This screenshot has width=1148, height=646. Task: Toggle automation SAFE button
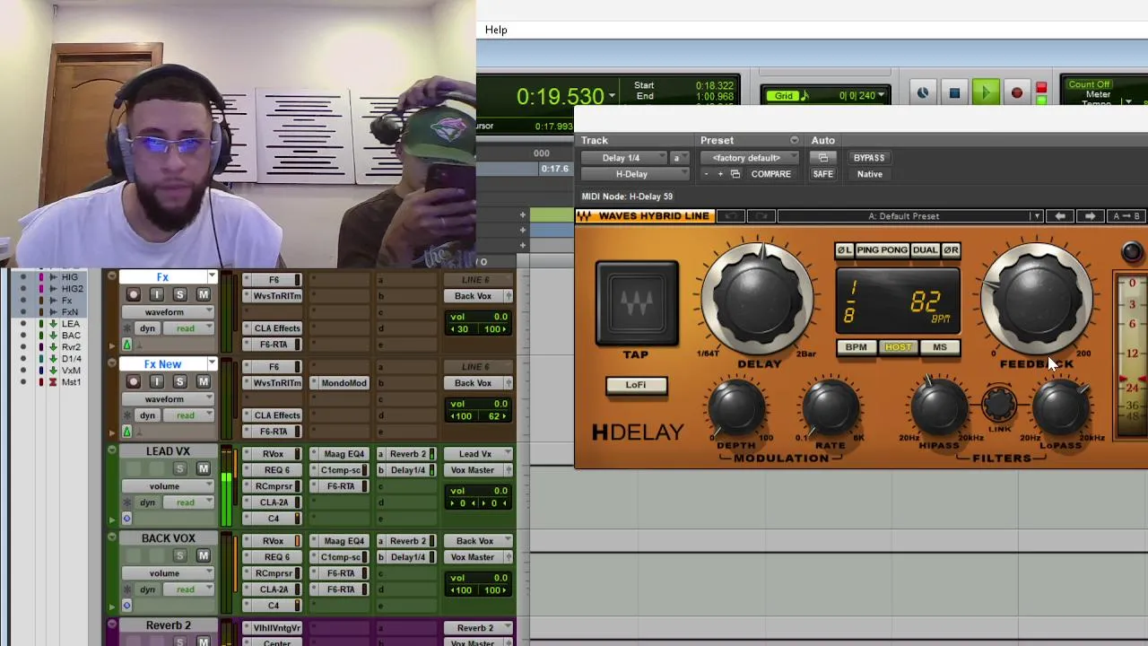(x=822, y=174)
